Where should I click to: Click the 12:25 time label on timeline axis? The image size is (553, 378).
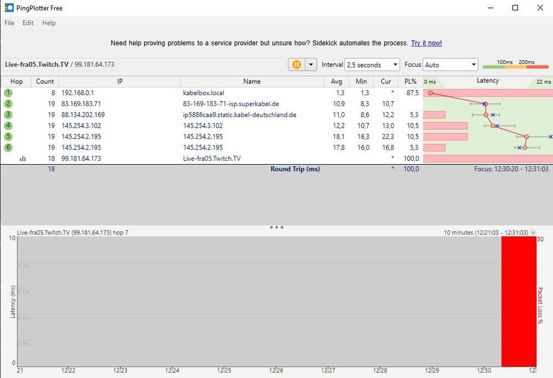(224, 370)
